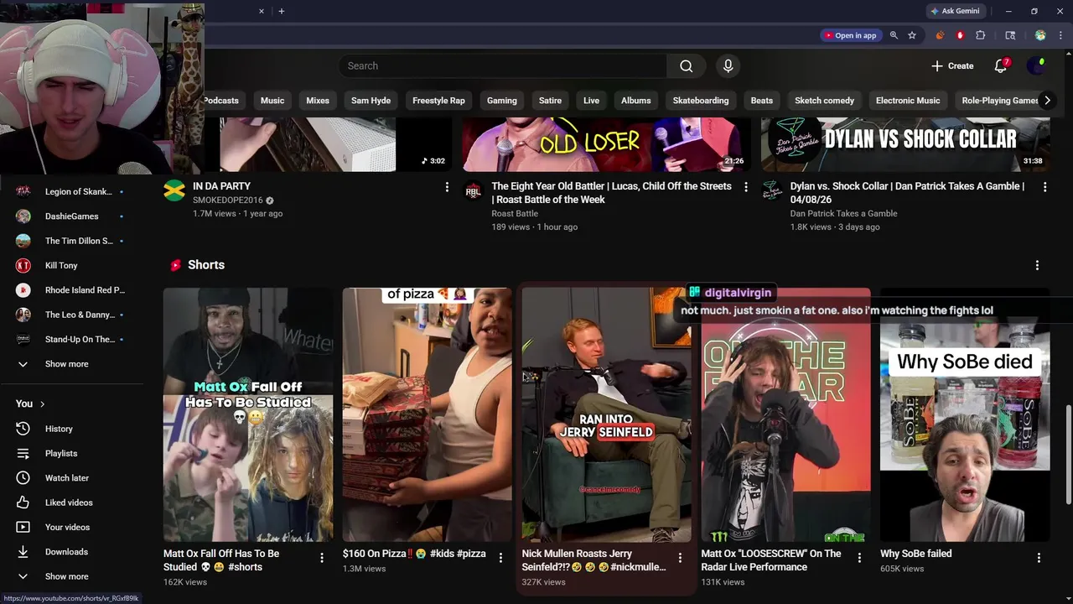This screenshot has height=604, width=1073.
Task: Open new browser tab
Action: [x=281, y=11]
